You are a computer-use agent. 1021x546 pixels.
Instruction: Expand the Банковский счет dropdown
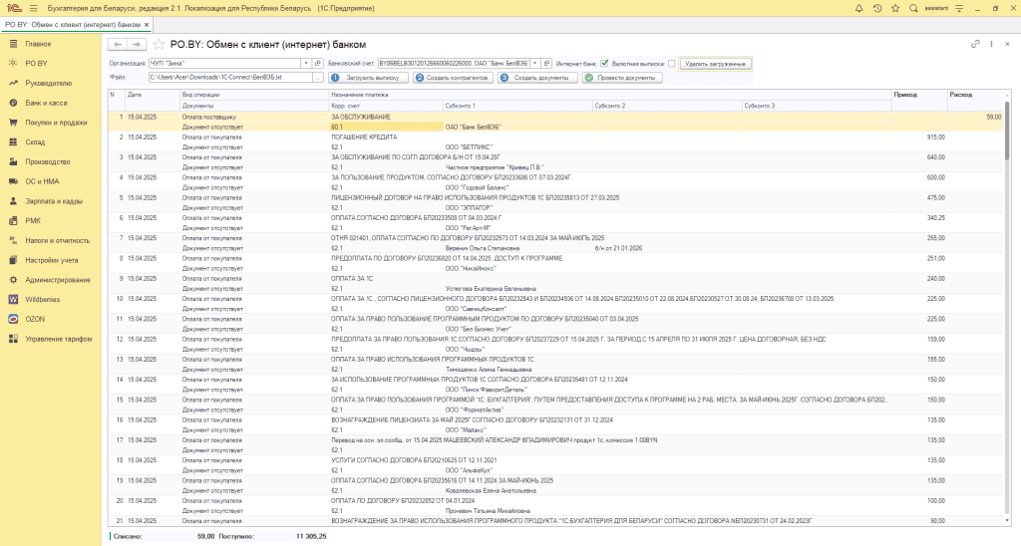tap(534, 63)
